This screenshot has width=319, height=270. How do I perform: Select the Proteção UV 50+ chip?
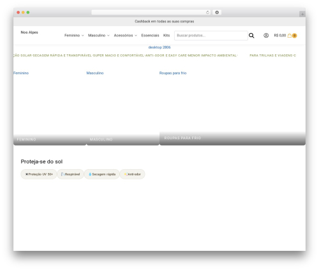39,174
